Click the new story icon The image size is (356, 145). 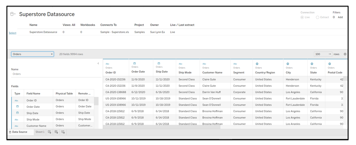coord(63,132)
